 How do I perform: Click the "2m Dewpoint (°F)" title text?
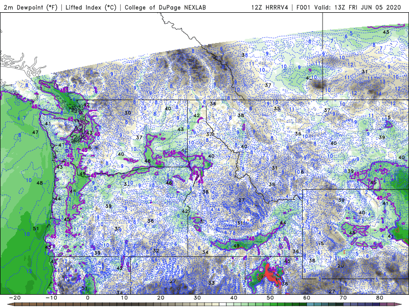pos(31,7)
